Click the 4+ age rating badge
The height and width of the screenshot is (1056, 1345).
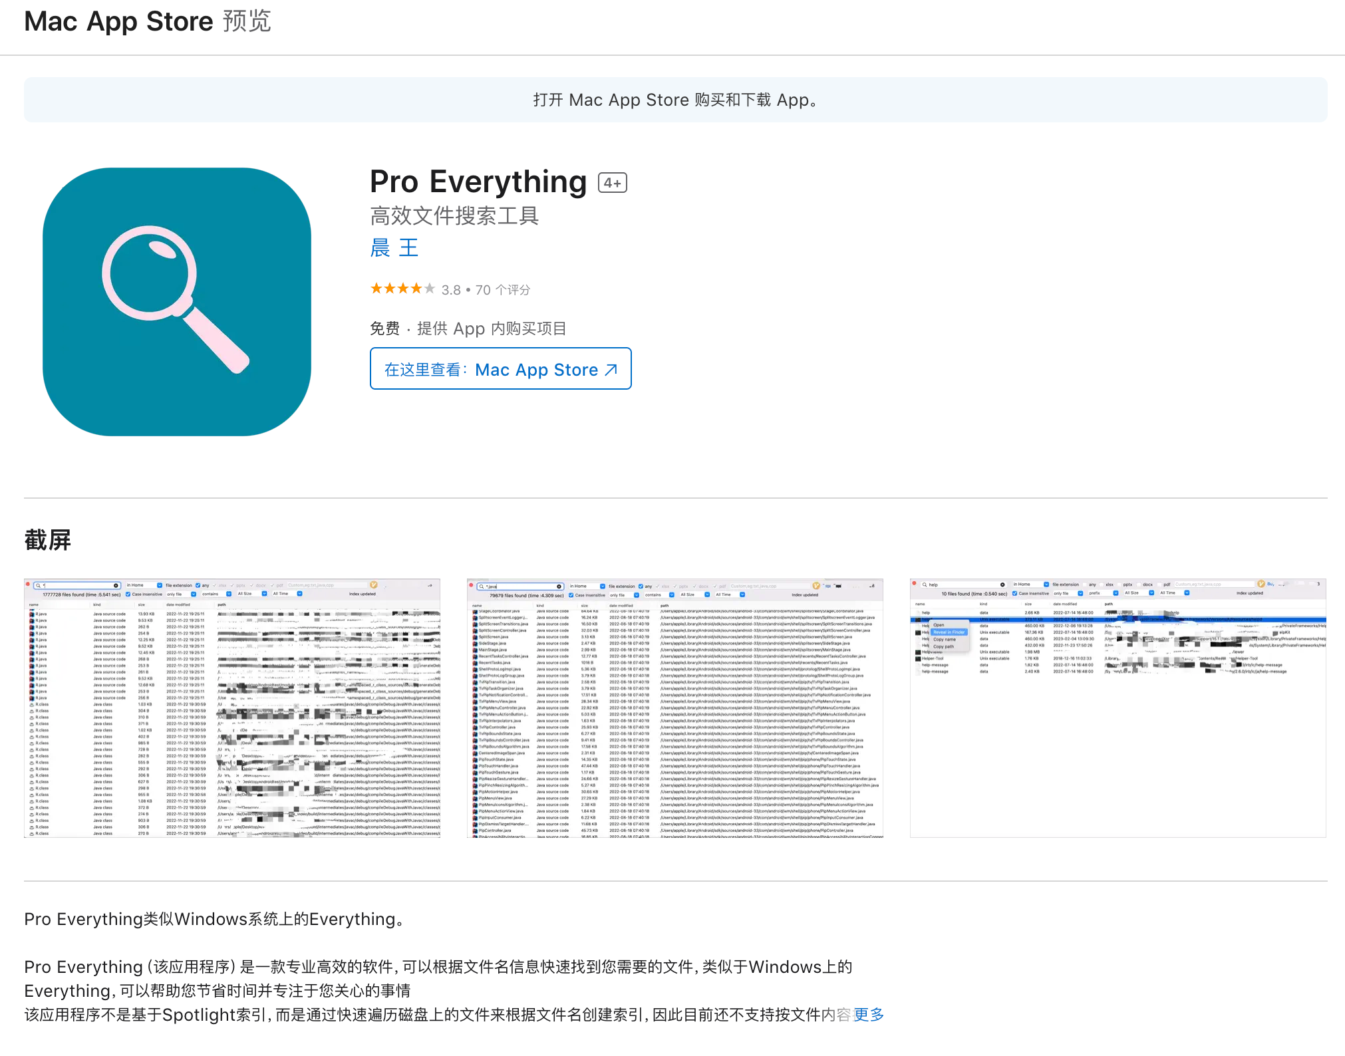(x=613, y=182)
